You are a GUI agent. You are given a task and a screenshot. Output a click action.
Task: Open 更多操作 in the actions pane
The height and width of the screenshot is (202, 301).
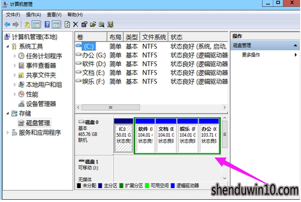[251, 55]
